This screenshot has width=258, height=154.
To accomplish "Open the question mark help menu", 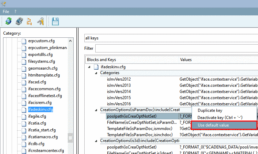I will 15,12.
